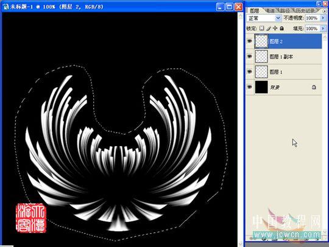The image size is (329, 247).
Task: Click the 填充 fill value field
Action: click(312, 28)
